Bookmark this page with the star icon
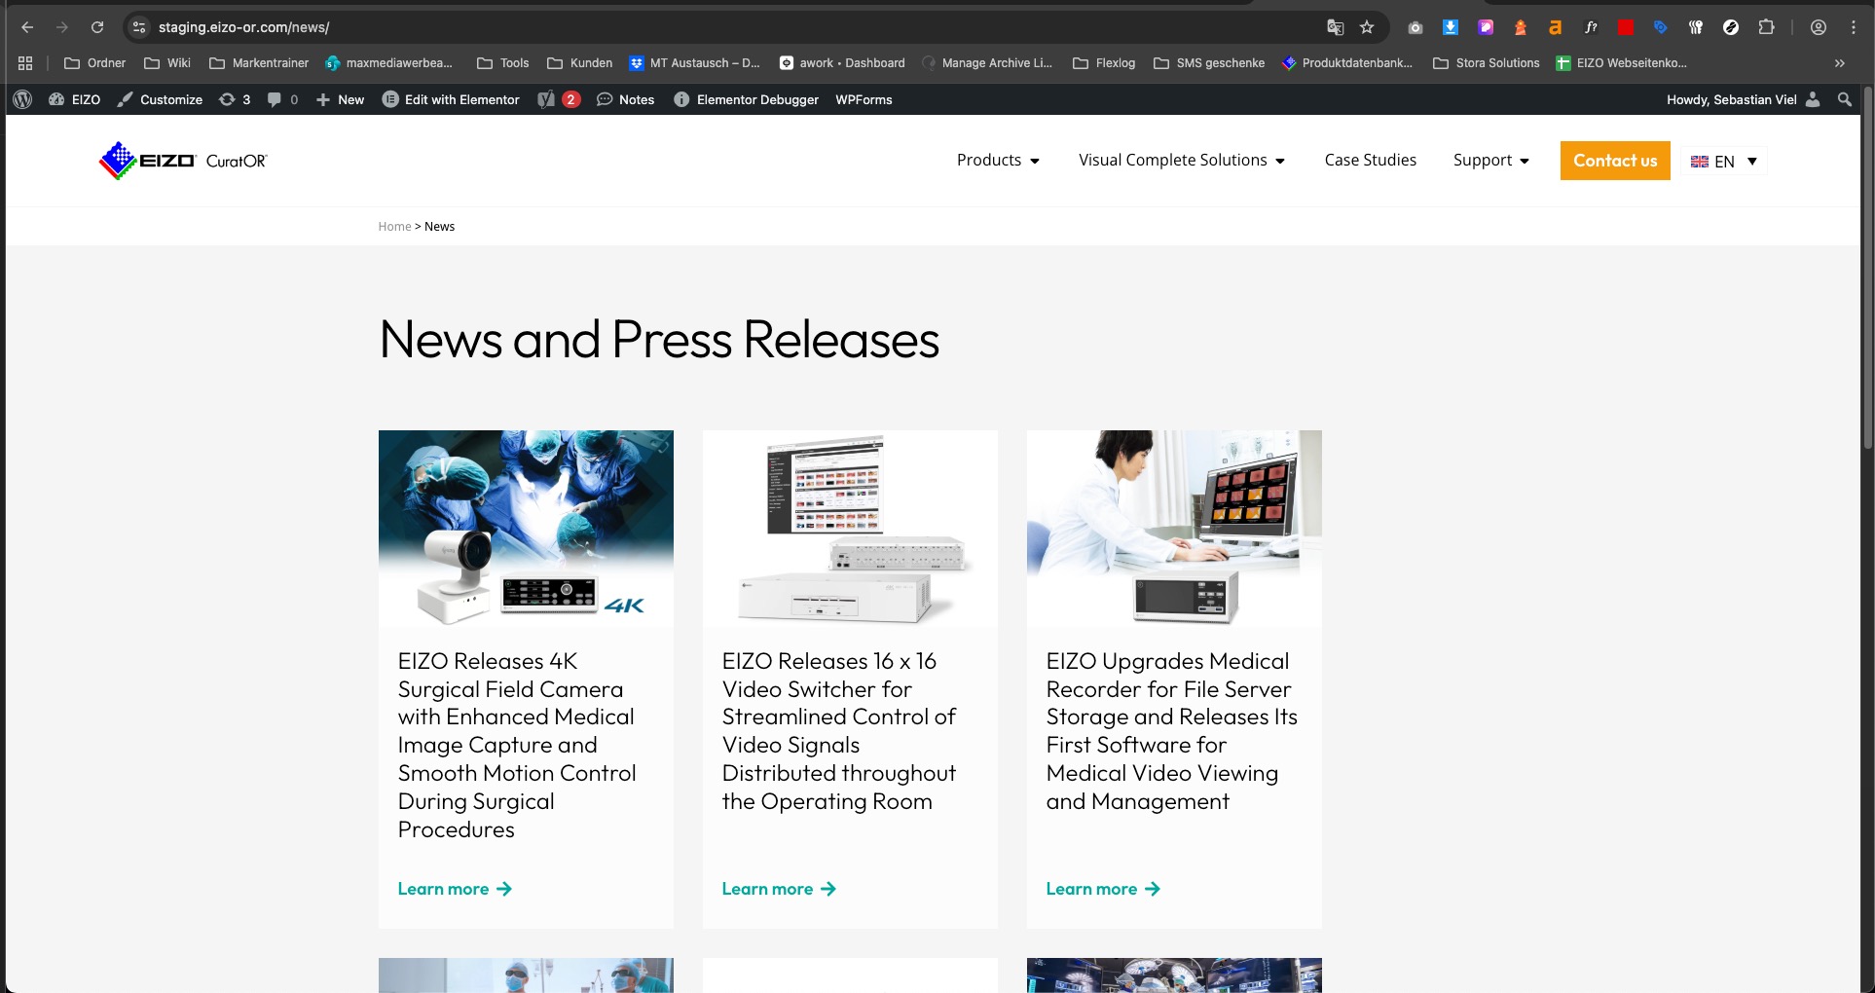The height and width of the screenshot is (993, 1875). (1367, 27)
